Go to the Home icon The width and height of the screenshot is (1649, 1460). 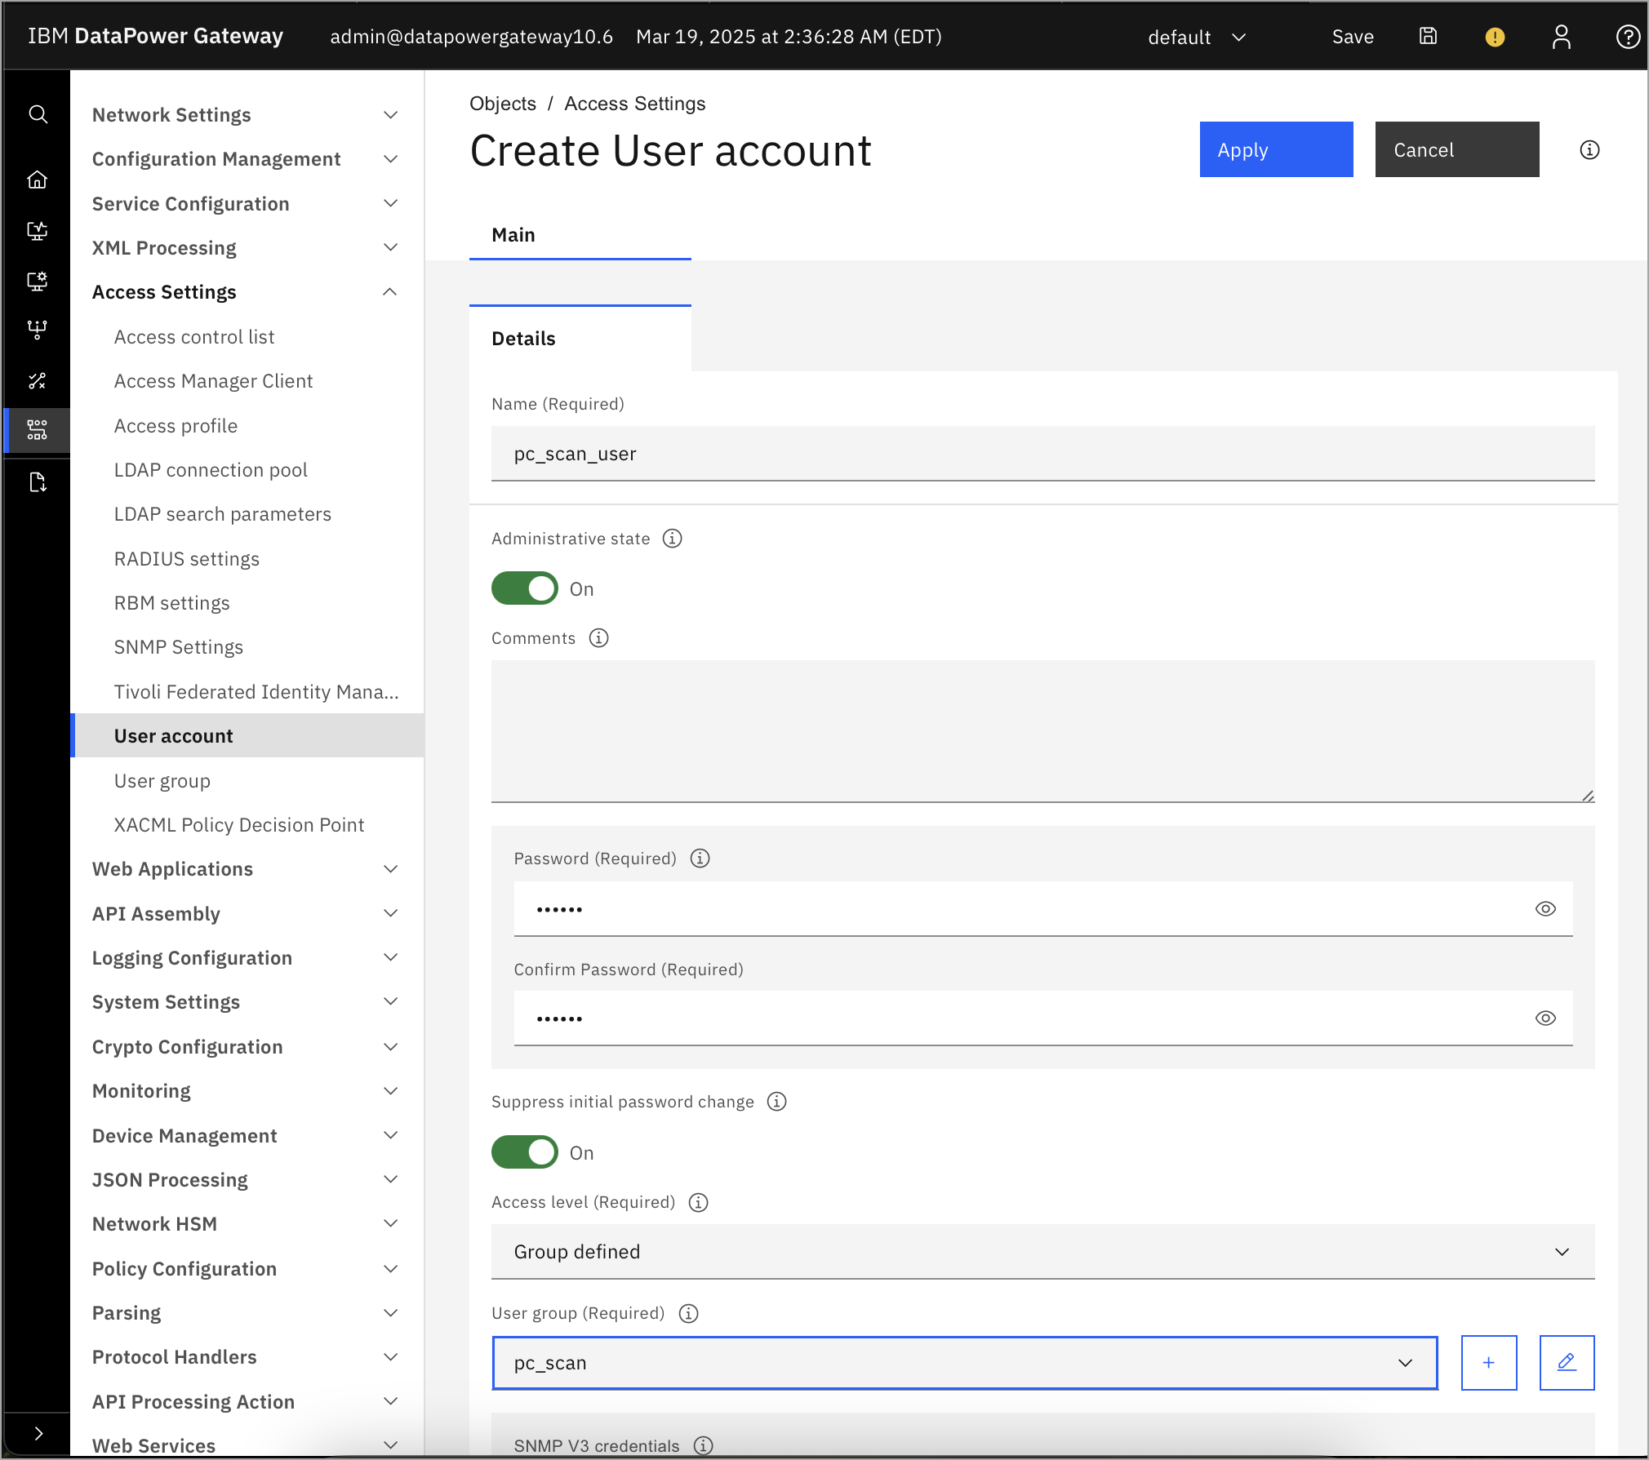pos(38,180)
